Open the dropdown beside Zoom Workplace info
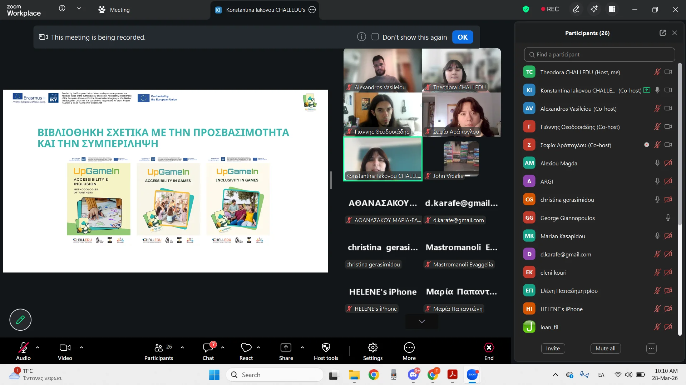Viewport: 686px width, 385px height. coord(79,8)
